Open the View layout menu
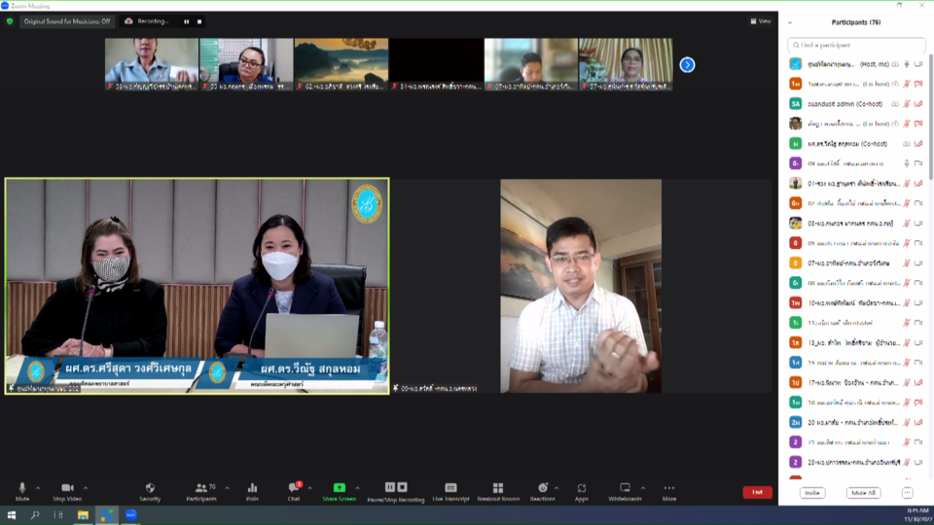 [x=761, y=21]
